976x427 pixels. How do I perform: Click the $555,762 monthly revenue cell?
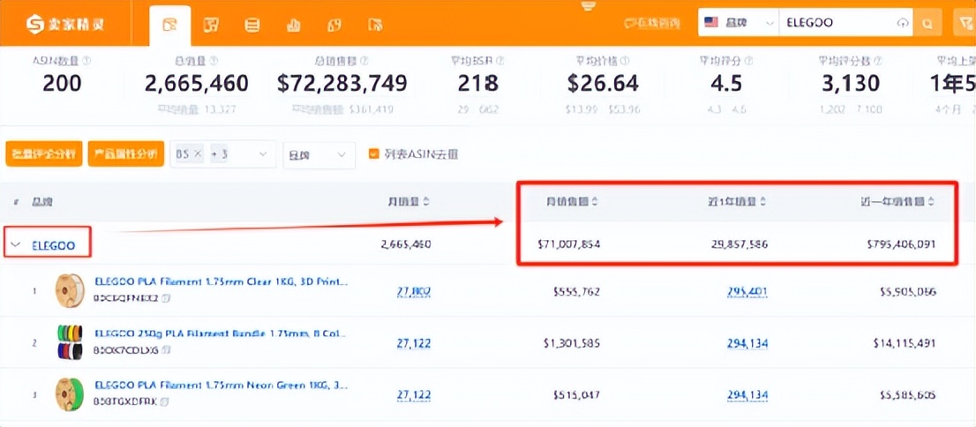576,291
